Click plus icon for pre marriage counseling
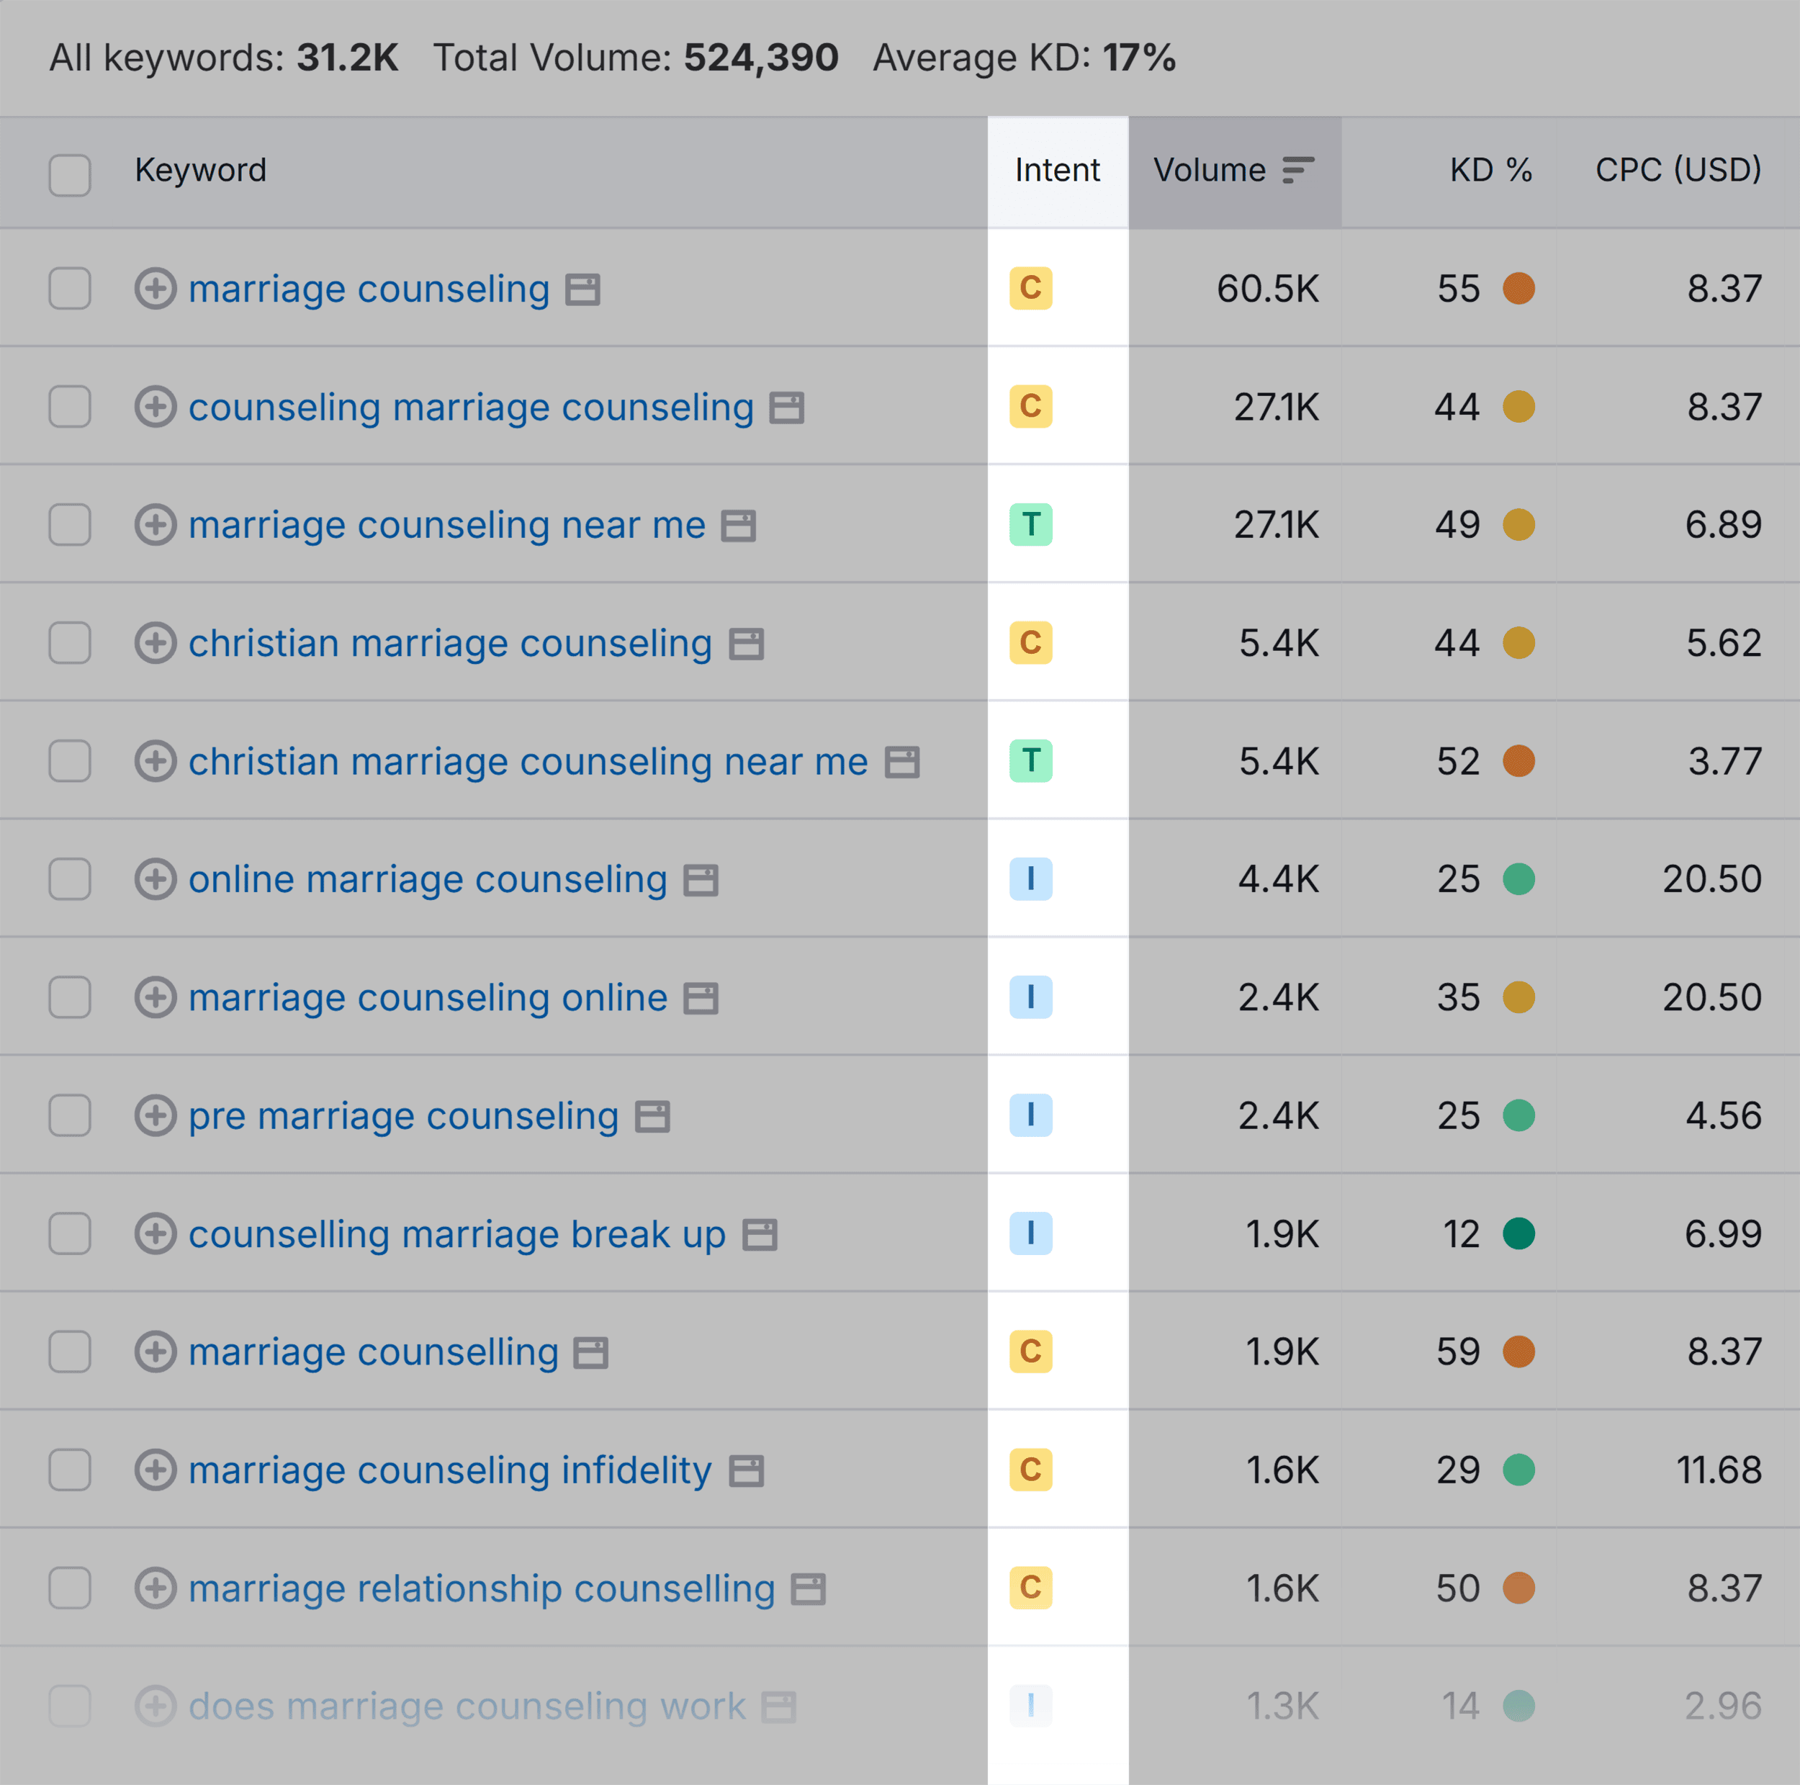 point(156,1115)
